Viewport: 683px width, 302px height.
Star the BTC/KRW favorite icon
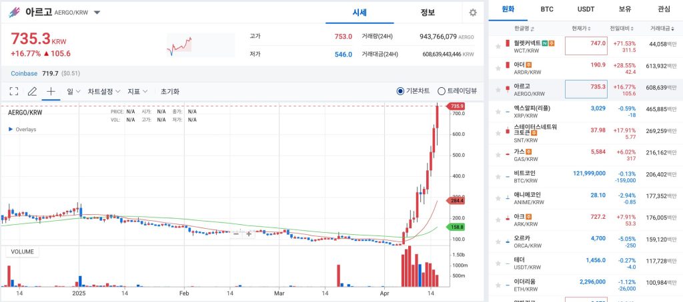click(x=498, y=177)
